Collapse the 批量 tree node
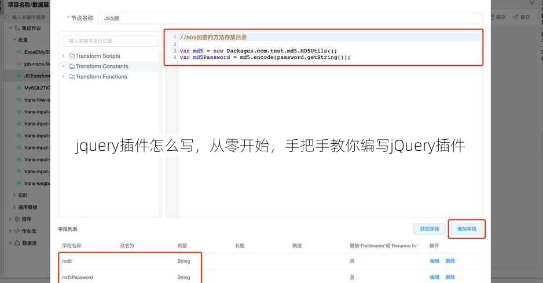 click(14, 40)
